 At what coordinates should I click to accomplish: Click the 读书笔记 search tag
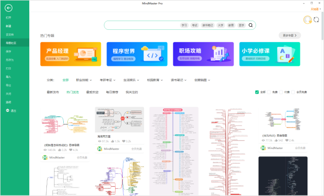(207, 25)
